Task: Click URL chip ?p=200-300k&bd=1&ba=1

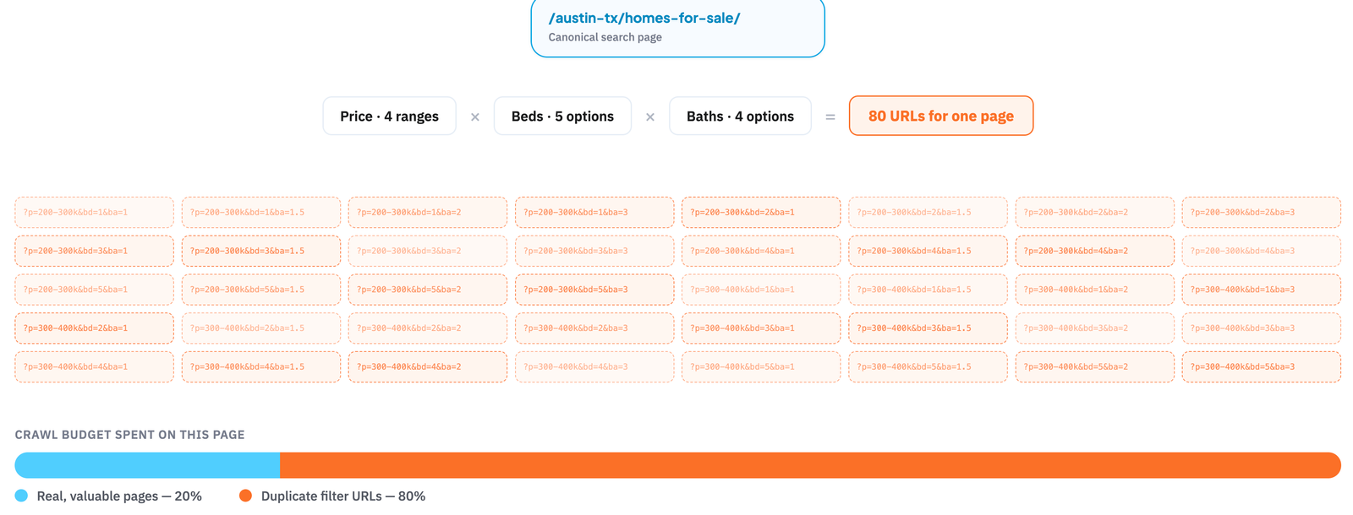Action: [x=94, y=213]
